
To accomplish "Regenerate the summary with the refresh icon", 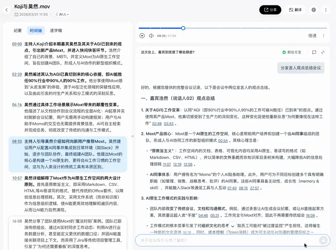I will (323, 52).
